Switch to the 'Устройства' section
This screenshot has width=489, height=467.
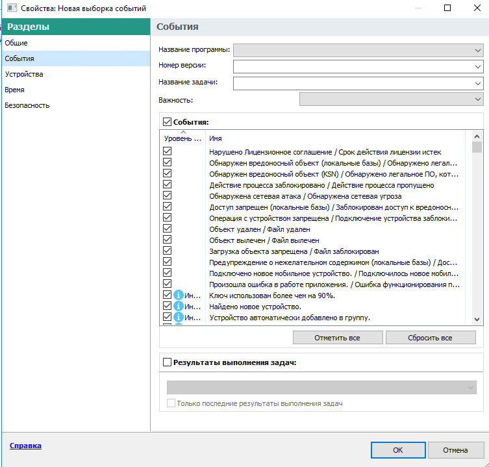[x=24, y=74]
